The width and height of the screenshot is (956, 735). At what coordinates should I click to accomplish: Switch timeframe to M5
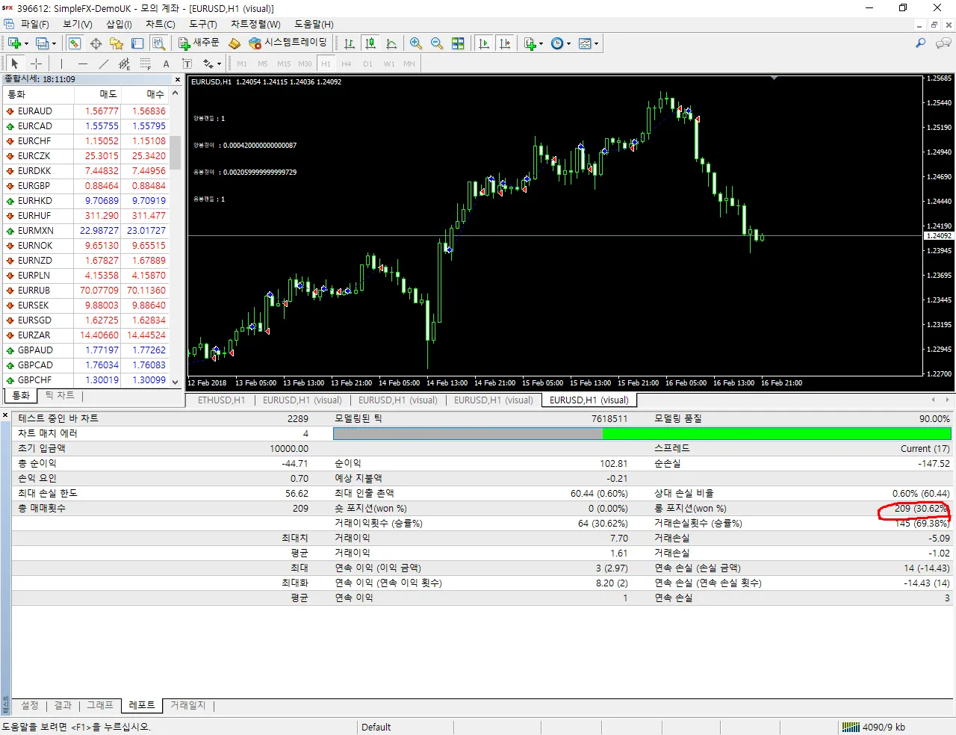point(263,63)
